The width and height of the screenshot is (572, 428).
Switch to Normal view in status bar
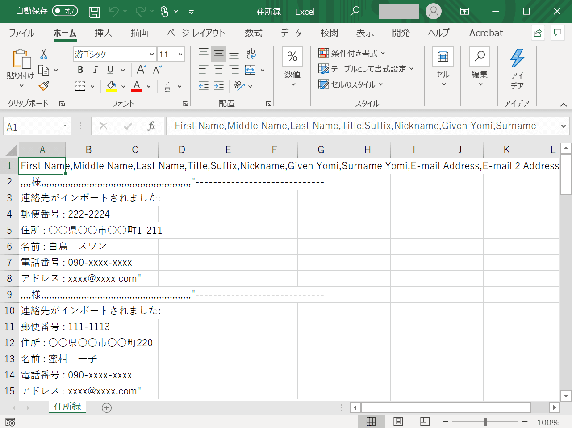(371, 421)
